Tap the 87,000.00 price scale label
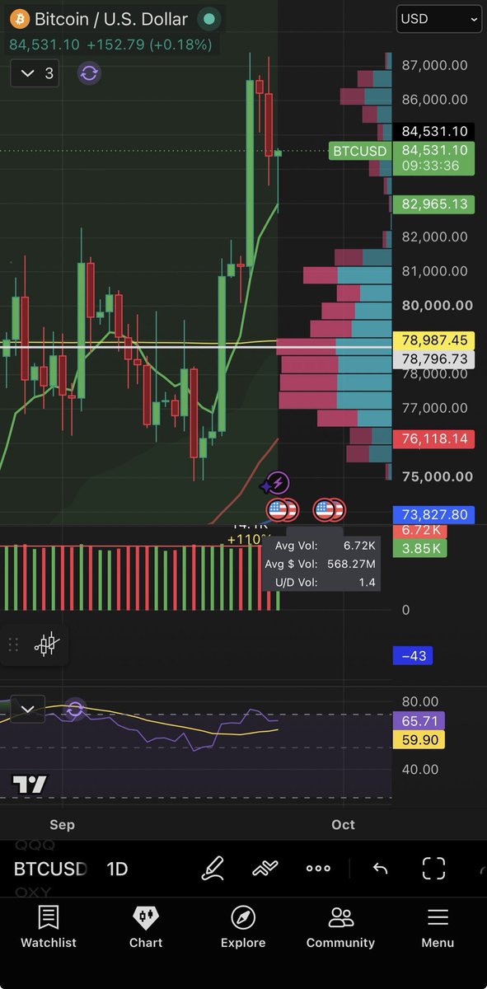Viewport: 487px width, 989px height. tap(435, 65)
